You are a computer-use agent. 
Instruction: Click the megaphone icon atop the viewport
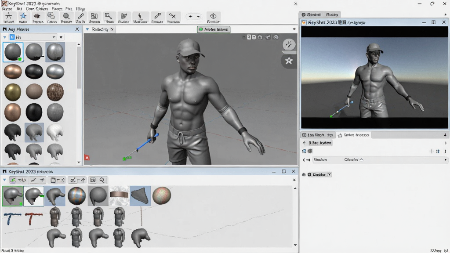click(x=268, y=37)
